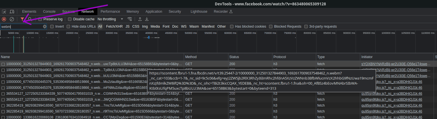Toggle the device toolbar icon
The width and height of the screenshot is (437, 119).
12,12
